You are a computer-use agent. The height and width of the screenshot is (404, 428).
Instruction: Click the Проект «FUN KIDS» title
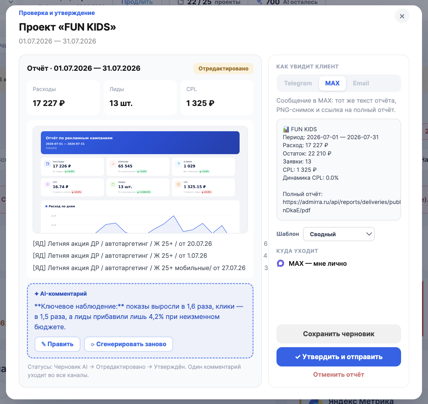[67, 27]
